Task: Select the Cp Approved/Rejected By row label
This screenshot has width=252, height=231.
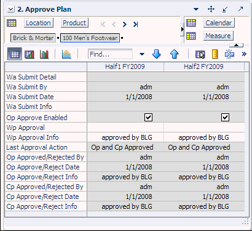Action: click(x=46, y=187)
